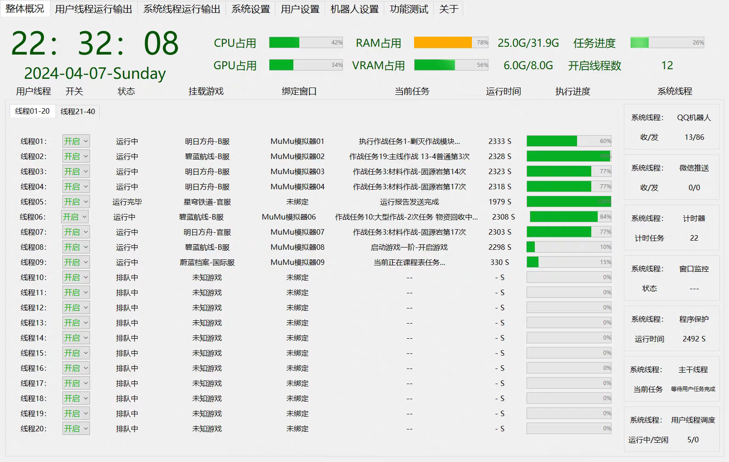Screen dimensions: 729x462
Task: Select the VRAM value 6.0G/8.0G
Action: tap(528, 66)
